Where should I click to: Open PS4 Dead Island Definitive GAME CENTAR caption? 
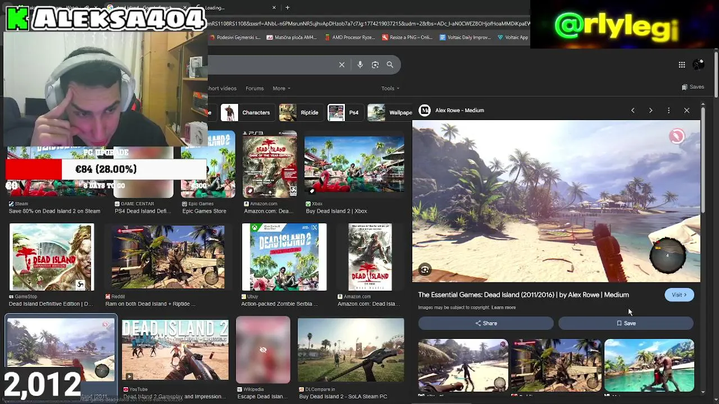(143, 211)
